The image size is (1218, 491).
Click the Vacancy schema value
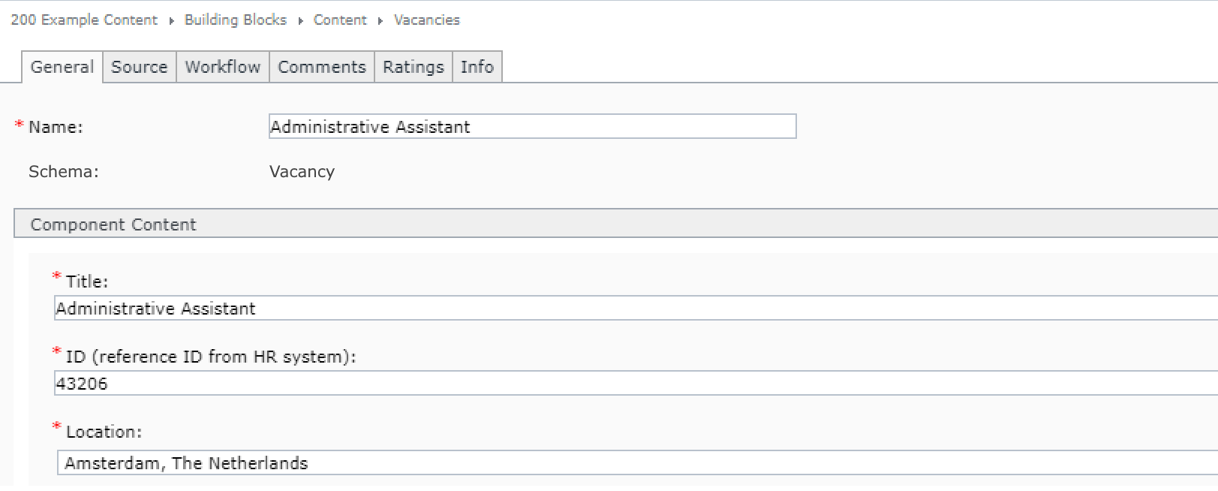click(302, 171)
